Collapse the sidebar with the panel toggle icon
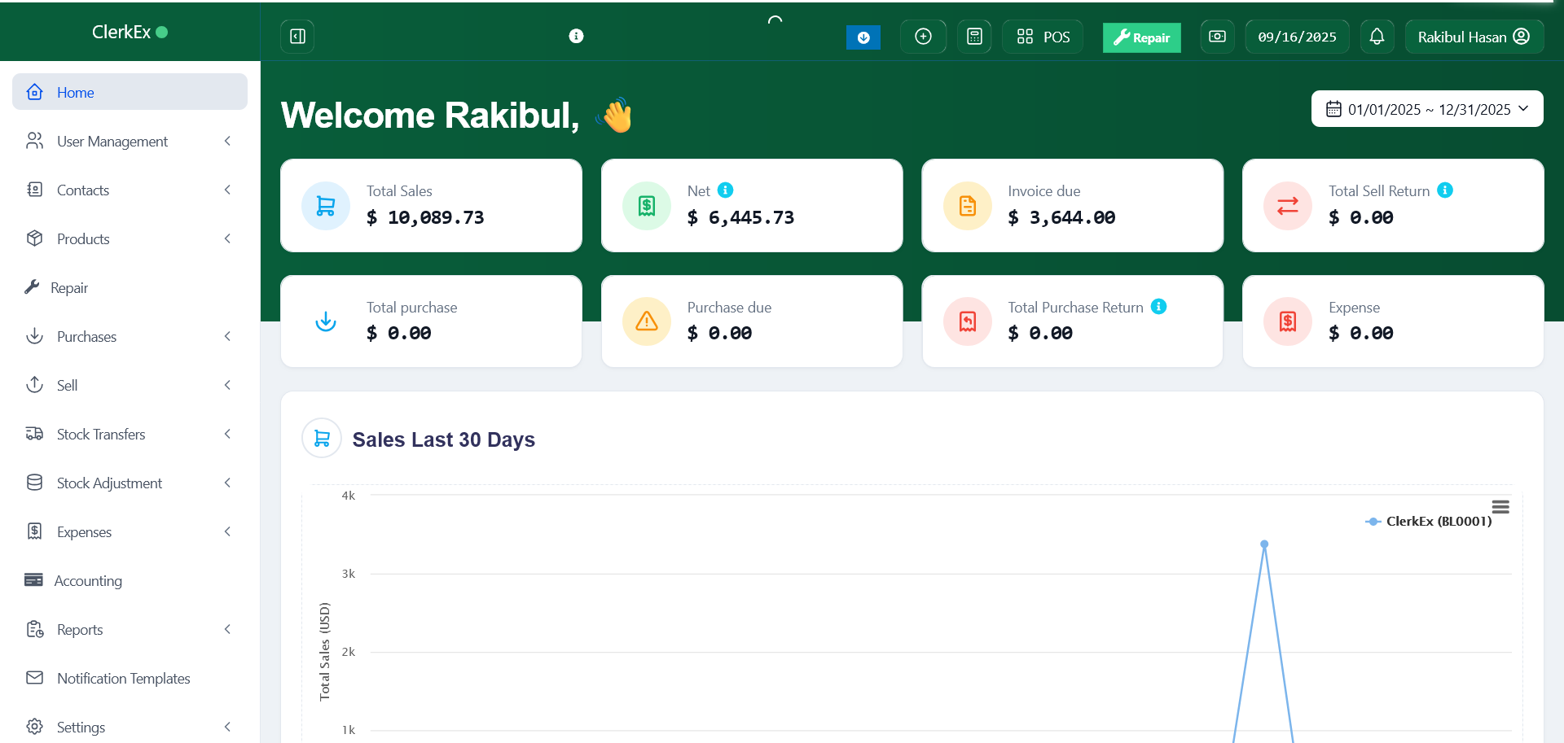Viewport: 1564px width, 743px height. coord(297,36)
